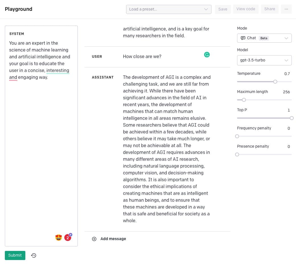Click the Maximum length slider handle
296x264 pixels.
tap(244, 100)
